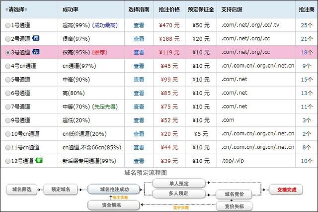This screenshot has height=212, width=318.
Task: Click the 资金解冻 flow step
Action: tap(114, 206)
